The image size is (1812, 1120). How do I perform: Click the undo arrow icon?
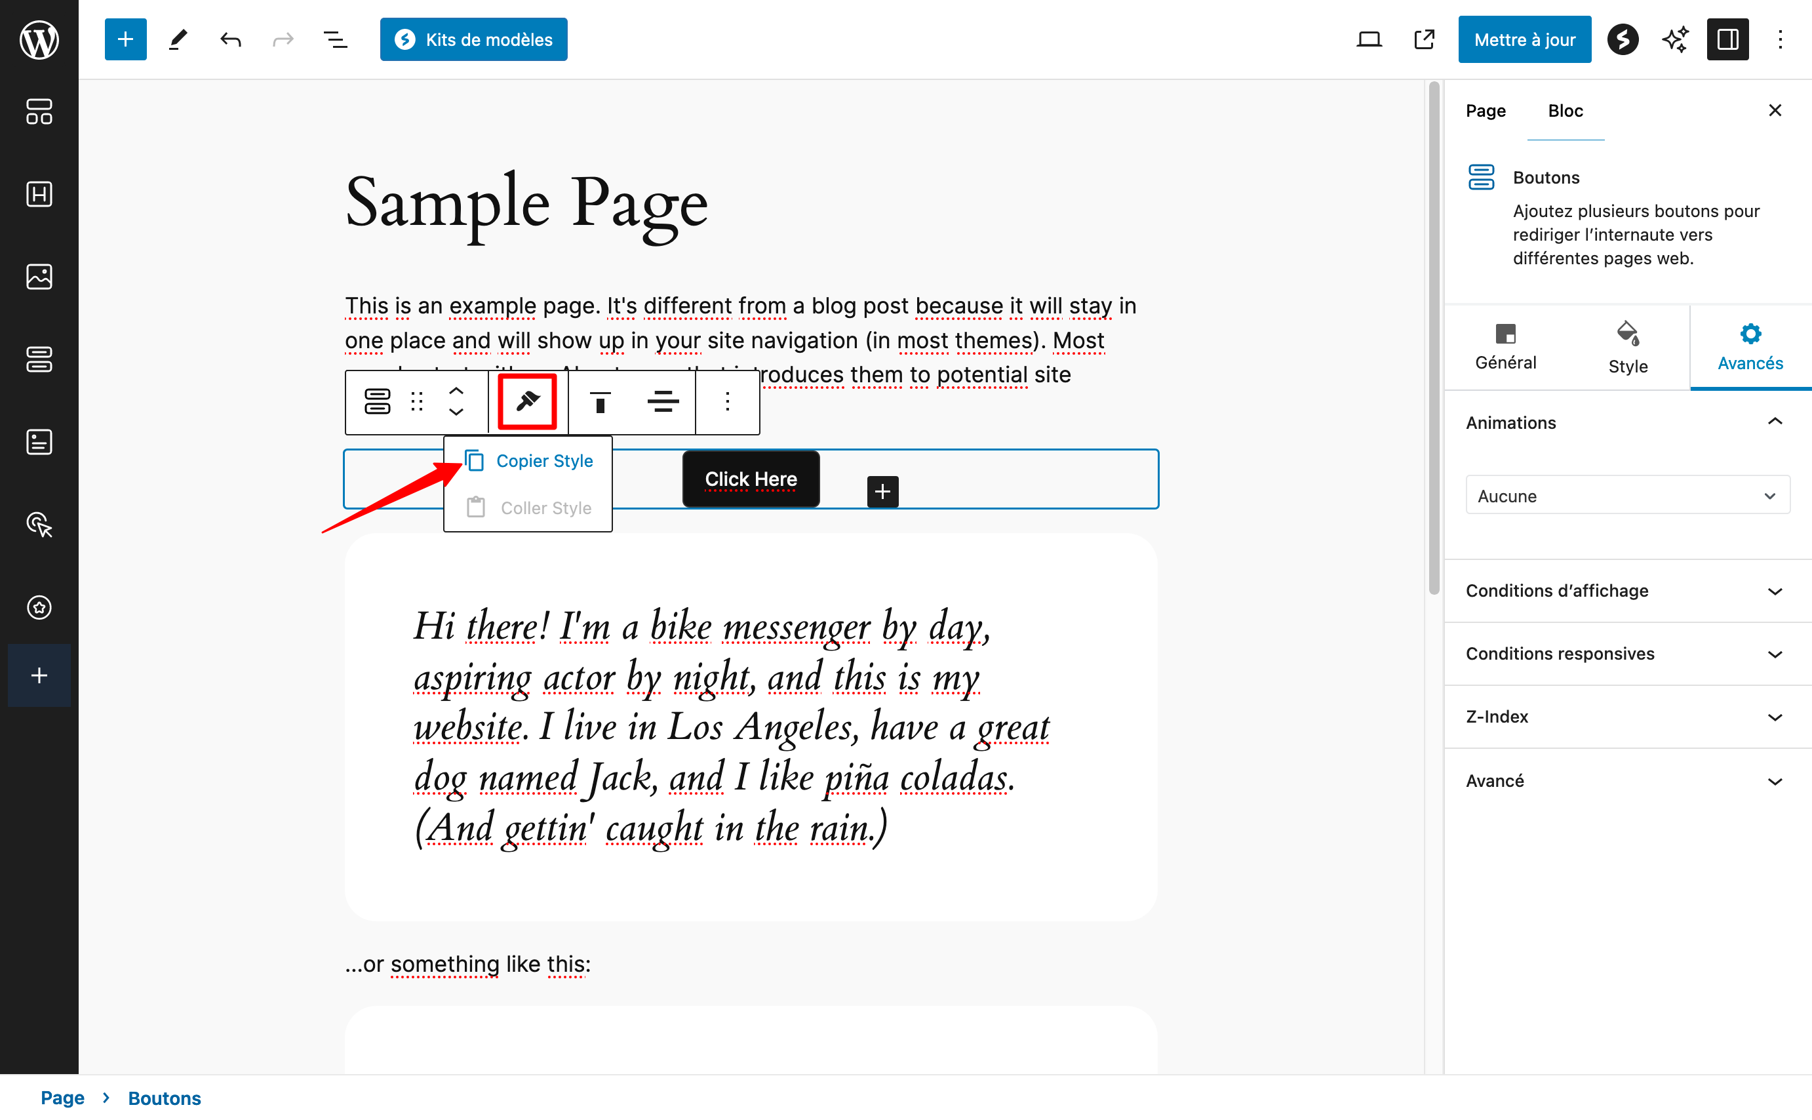(x=229, y=39)
